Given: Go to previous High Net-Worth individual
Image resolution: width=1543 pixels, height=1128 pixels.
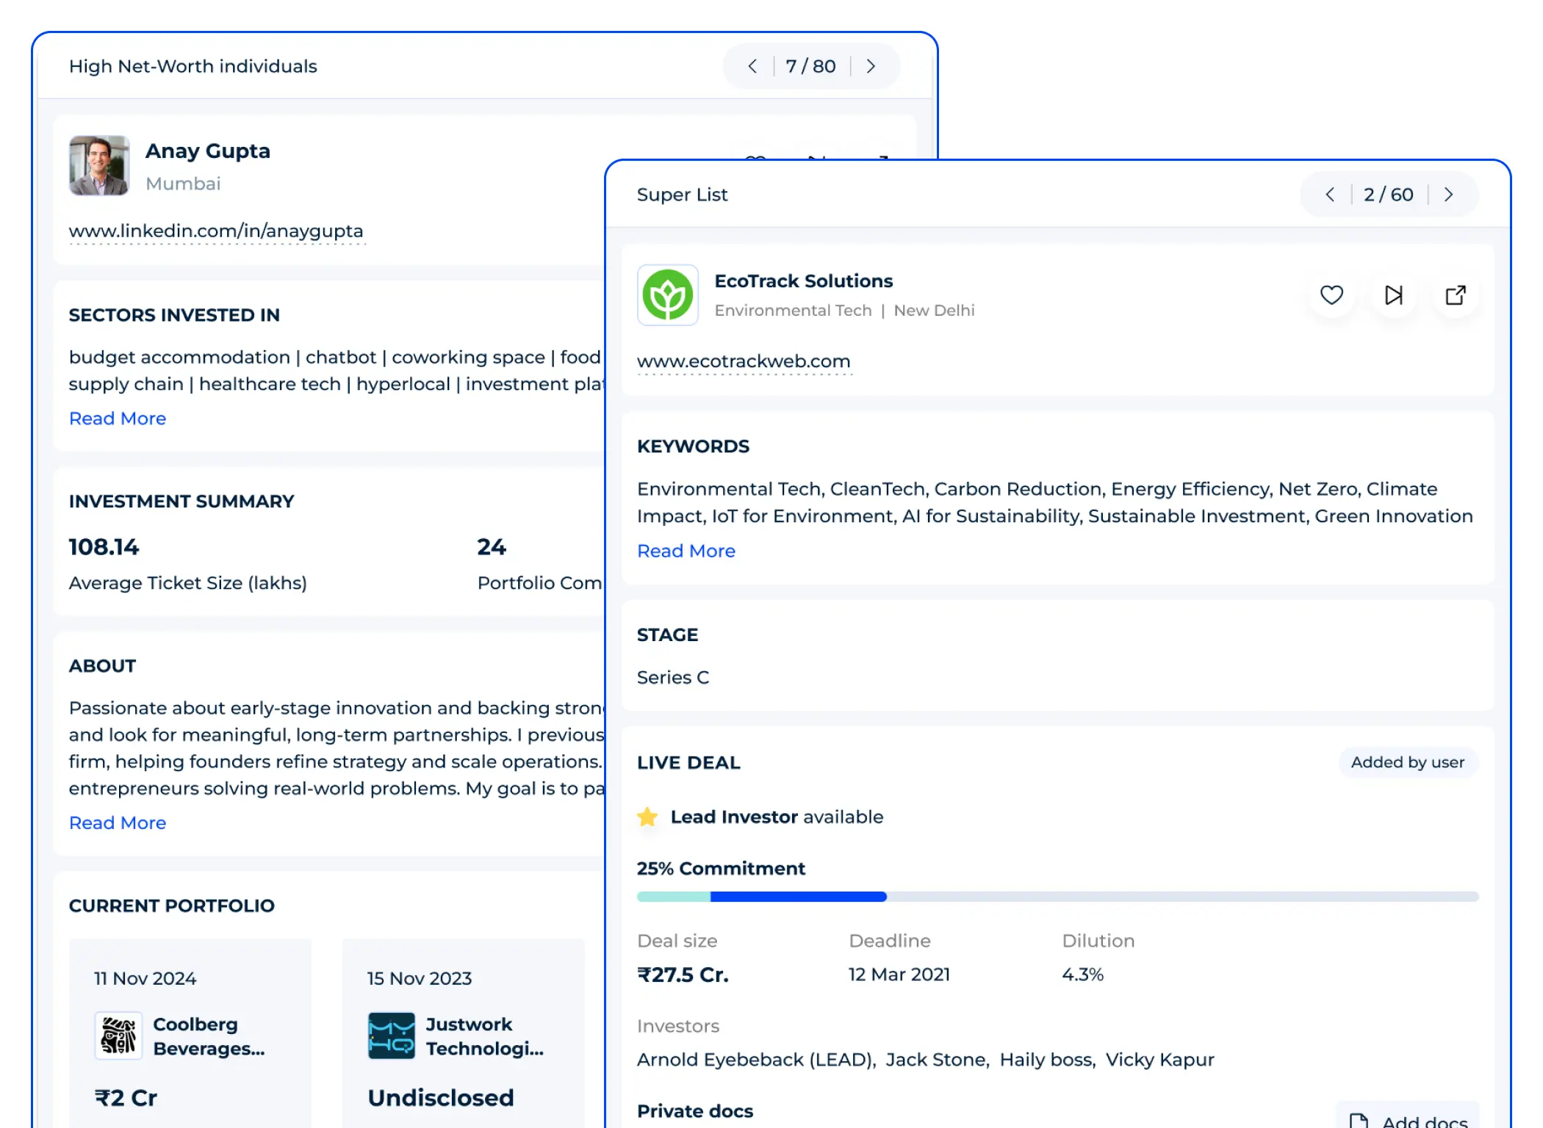Looking at the screenshot, I should point(752,66).
